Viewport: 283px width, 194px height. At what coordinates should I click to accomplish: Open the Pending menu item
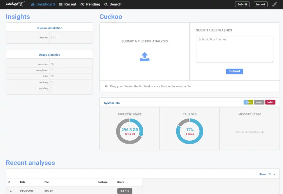pyautogui.click(x=90, y=4)
